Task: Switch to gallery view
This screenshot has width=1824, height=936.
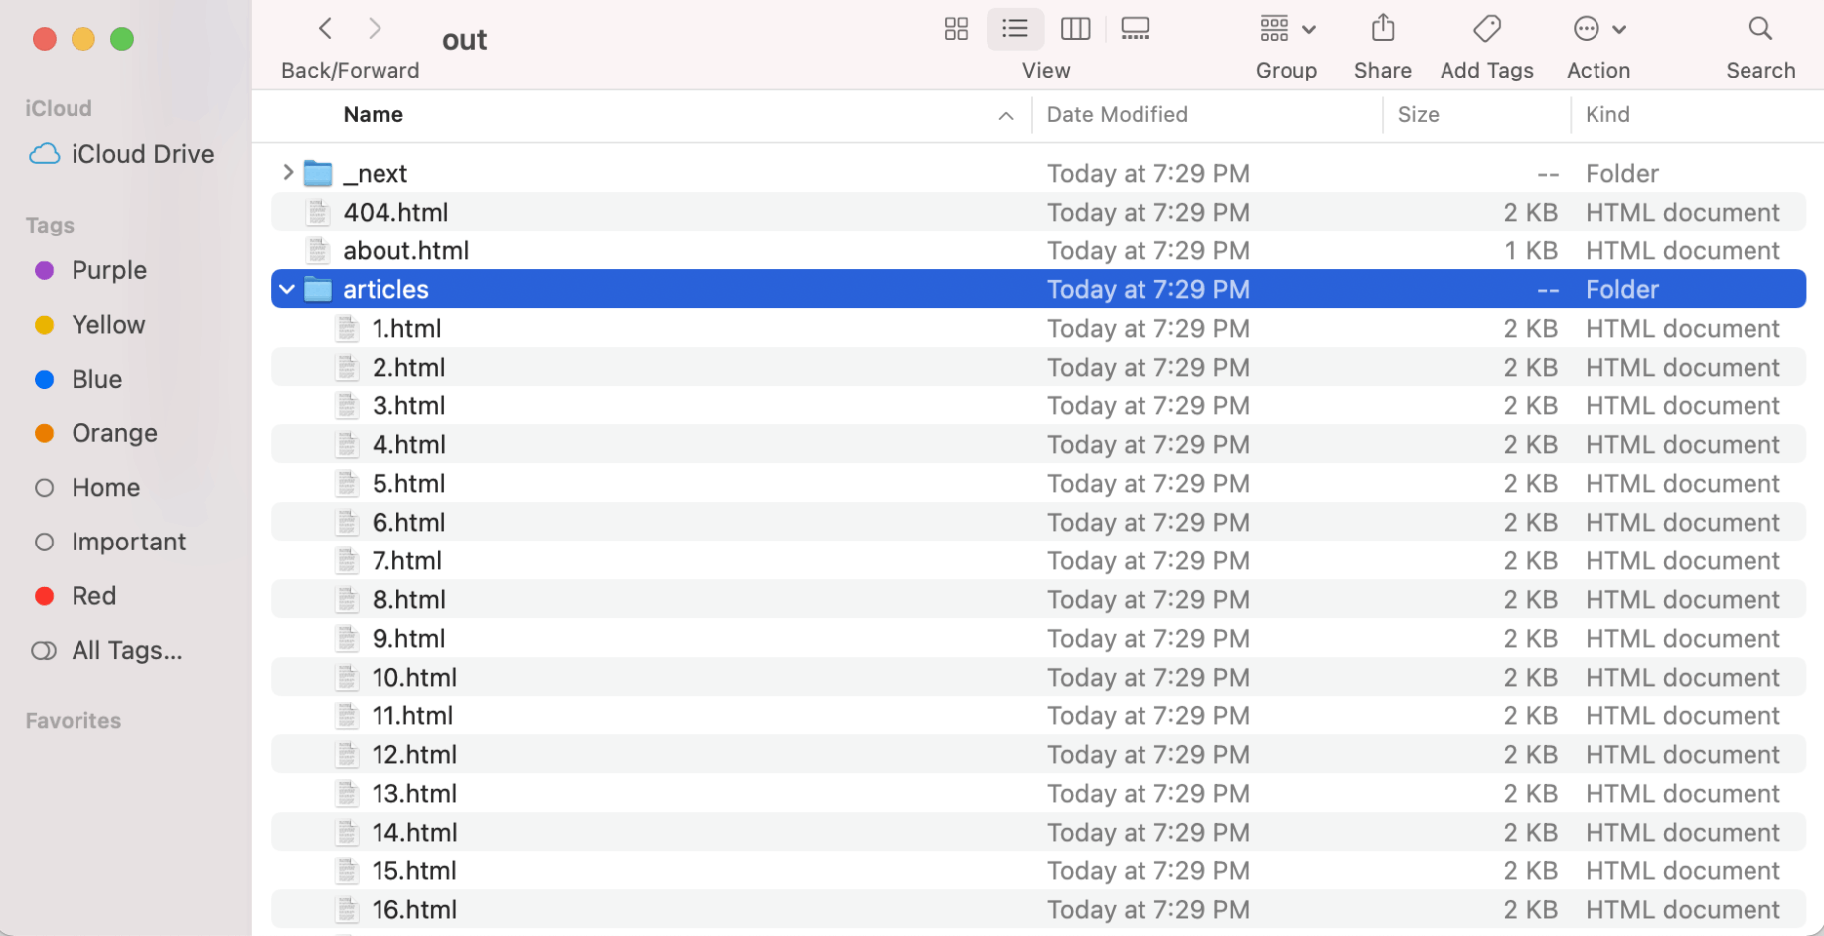Action: (x=1135, y=29)
